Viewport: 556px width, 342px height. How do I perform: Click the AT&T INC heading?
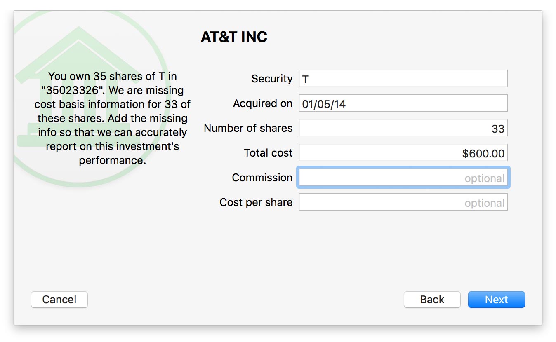234,37
